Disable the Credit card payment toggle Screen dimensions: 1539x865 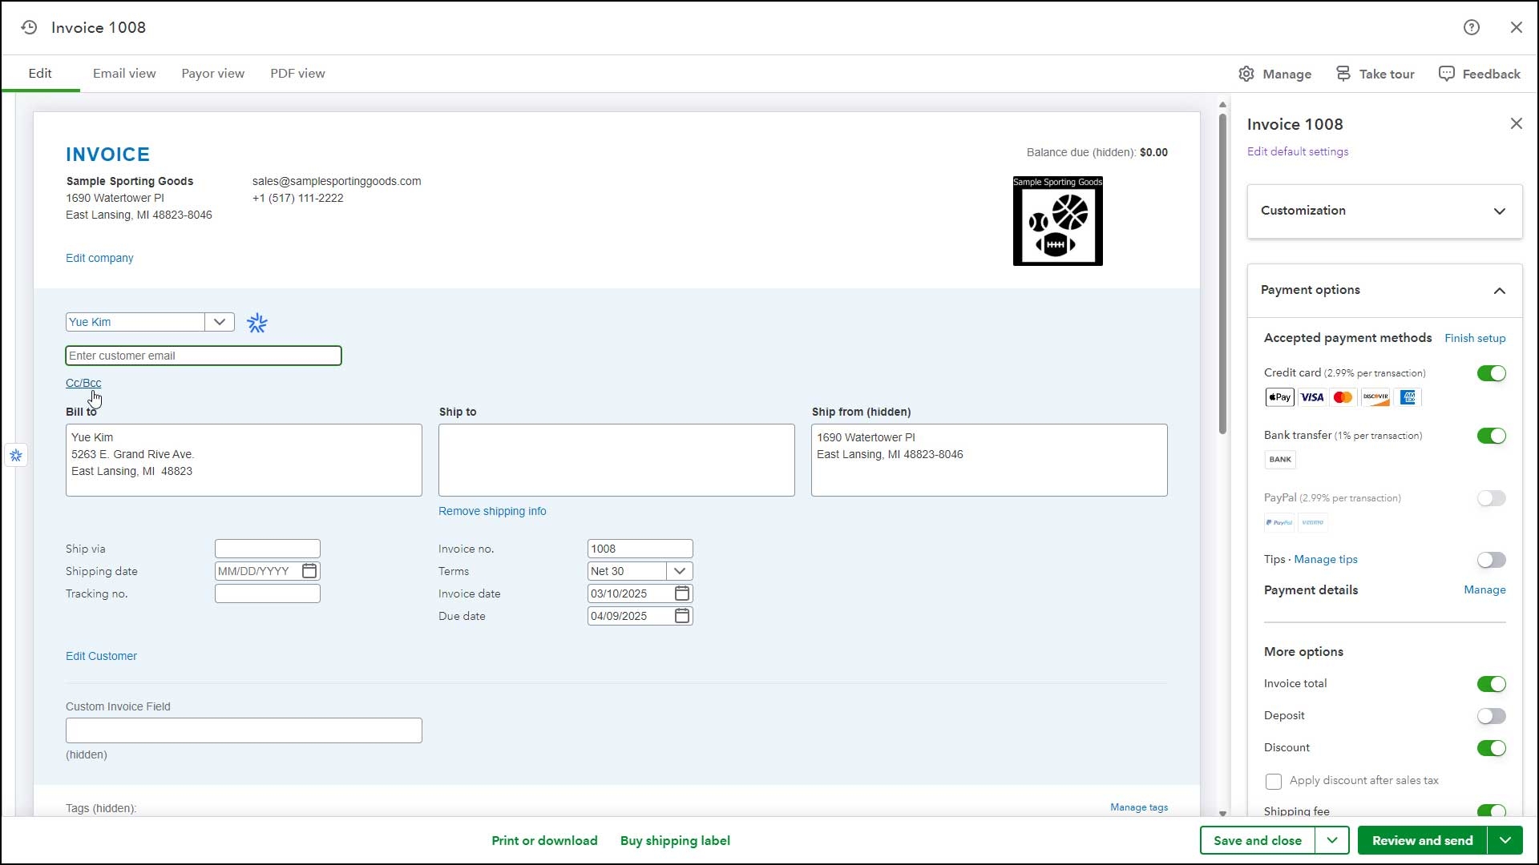(x=1491, y=373)
